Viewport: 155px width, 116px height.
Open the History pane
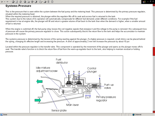coord(36,2)
